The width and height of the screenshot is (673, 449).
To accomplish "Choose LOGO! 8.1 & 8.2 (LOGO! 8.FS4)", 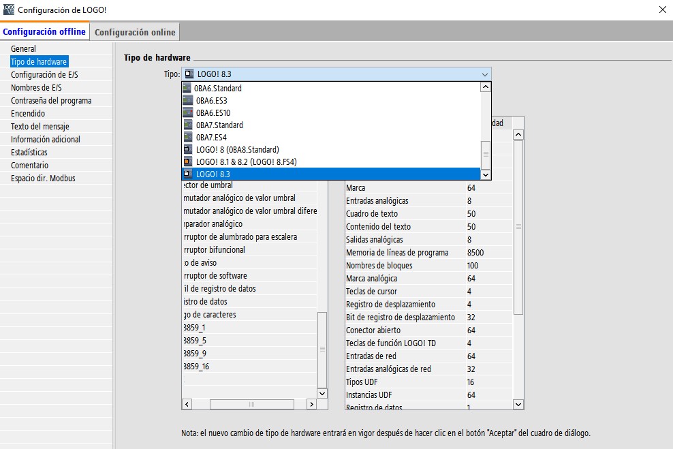I will coord(331,162).
